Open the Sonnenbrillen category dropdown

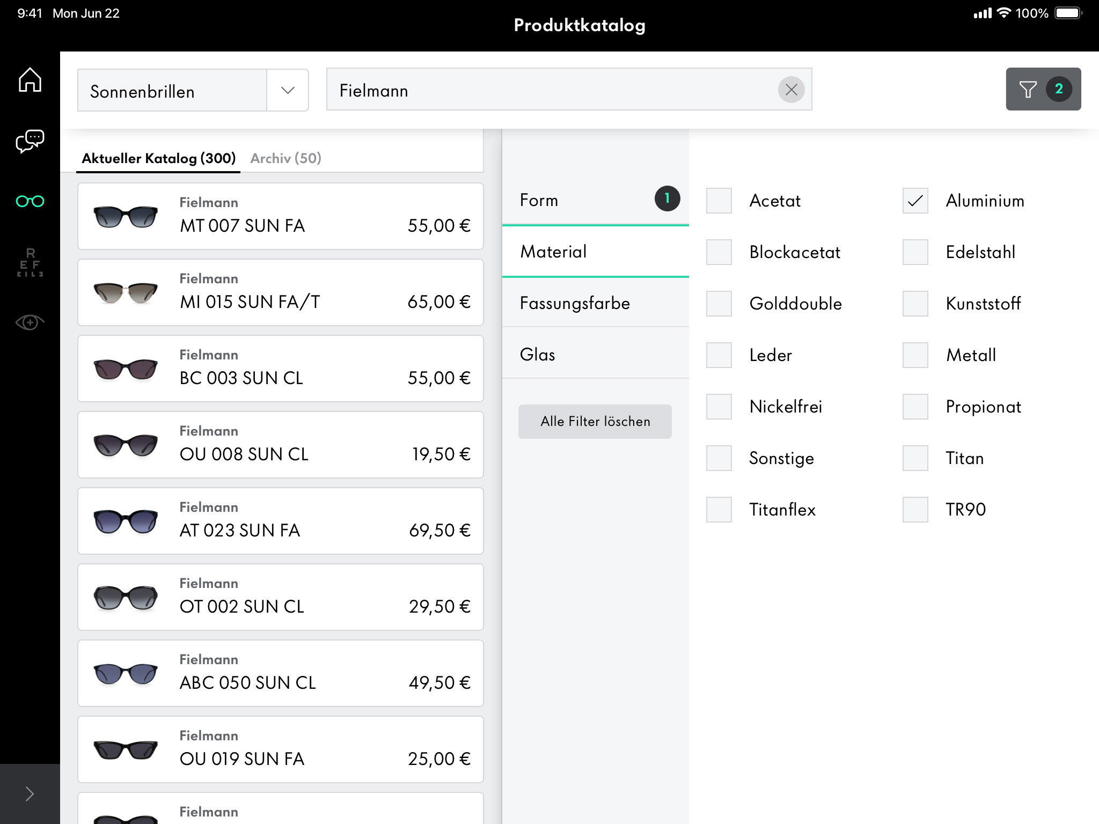pyautogui.click(x=288, y=90)
